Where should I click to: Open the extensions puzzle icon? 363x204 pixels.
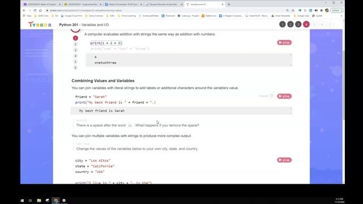322,10
